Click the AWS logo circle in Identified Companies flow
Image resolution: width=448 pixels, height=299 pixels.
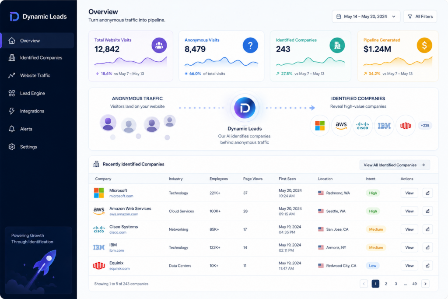click(x=341, y=126)
